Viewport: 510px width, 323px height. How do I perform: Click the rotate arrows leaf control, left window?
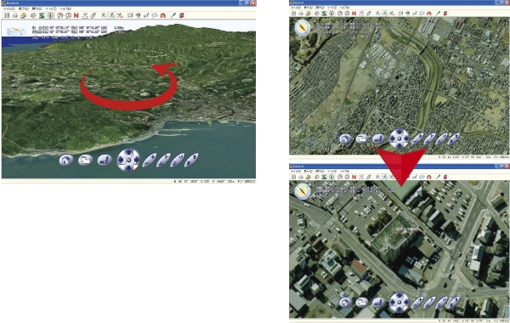(x=178, y=160)
